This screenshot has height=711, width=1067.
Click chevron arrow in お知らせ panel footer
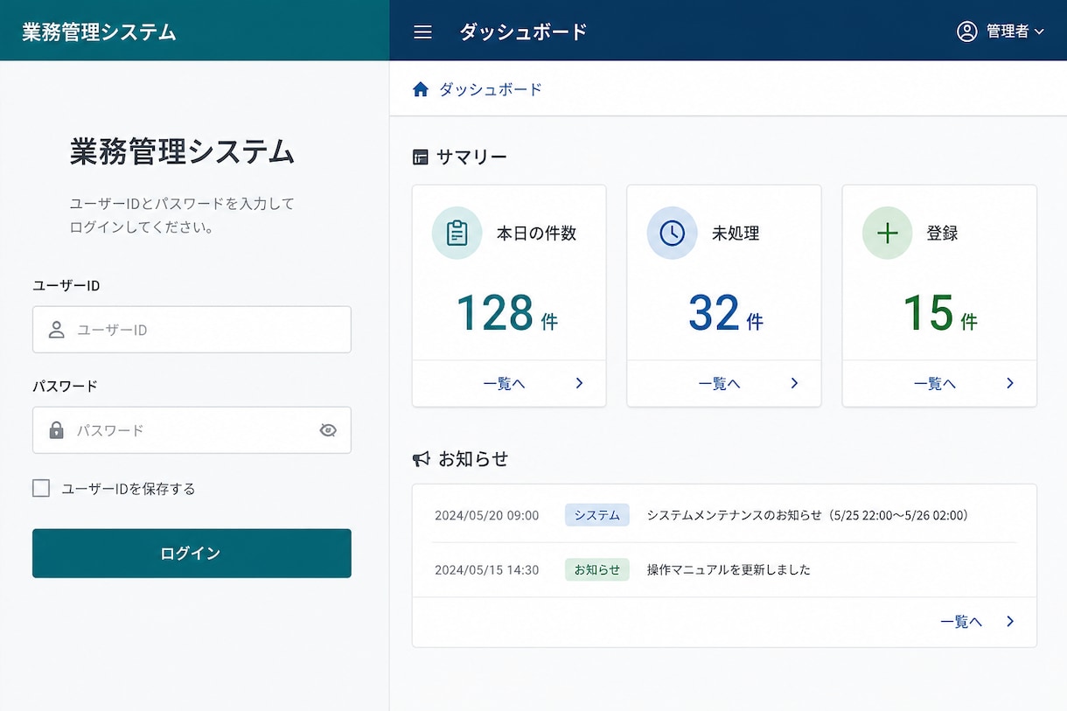pos(1010,622)
